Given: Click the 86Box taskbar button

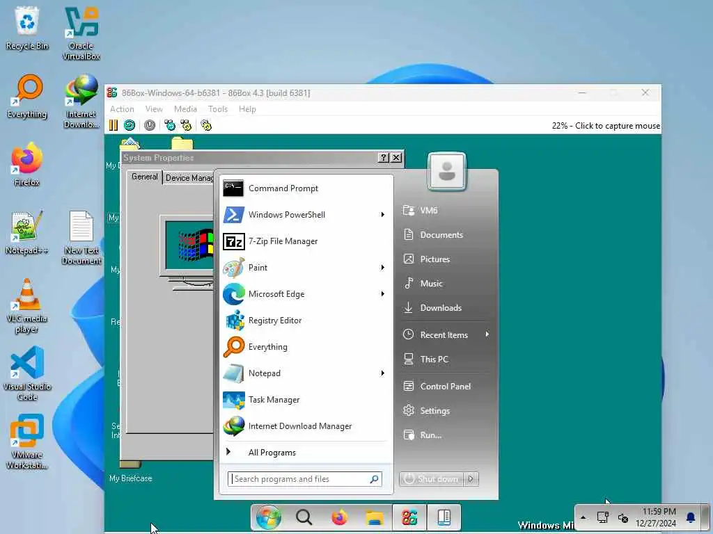Looking at the screenshot, I should pos(409,517).
